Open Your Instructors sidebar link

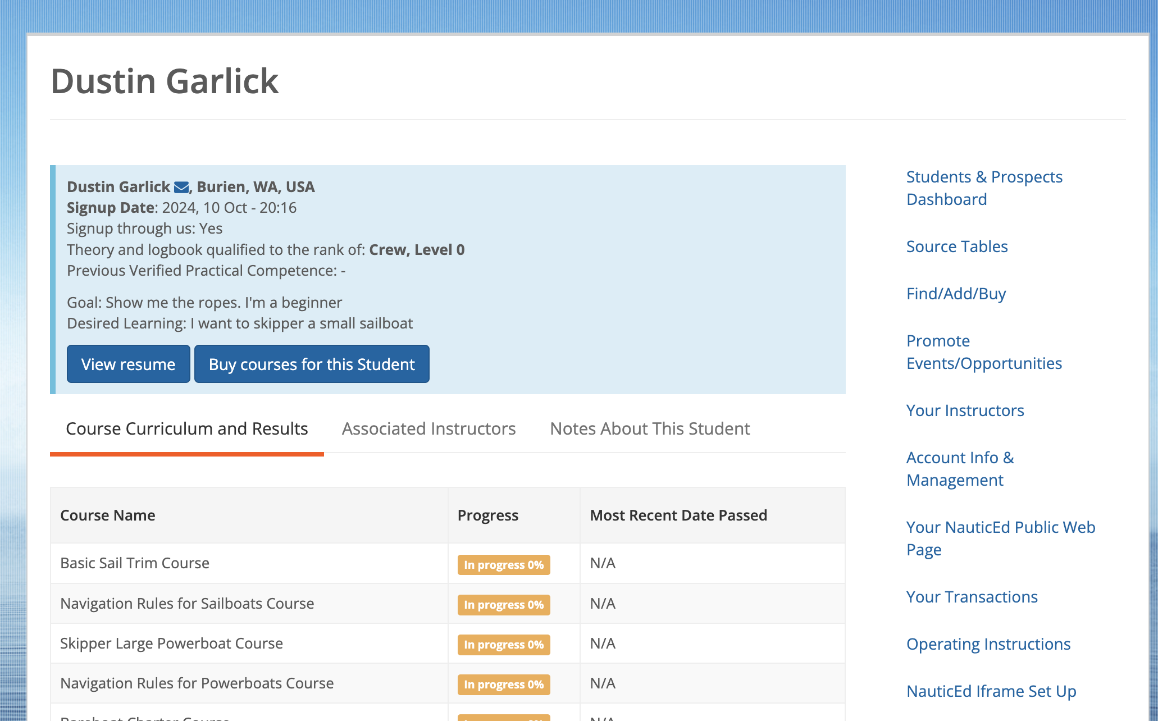(965, 410)
